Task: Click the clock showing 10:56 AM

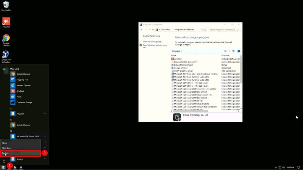Action: coord(290,167)
